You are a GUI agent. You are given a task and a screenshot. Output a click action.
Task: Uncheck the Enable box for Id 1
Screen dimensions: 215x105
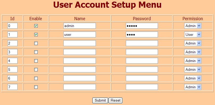pyautogui.click(x=36, y=35)
